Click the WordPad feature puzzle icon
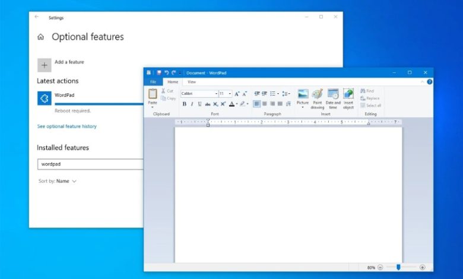 (x=45, y=99)
